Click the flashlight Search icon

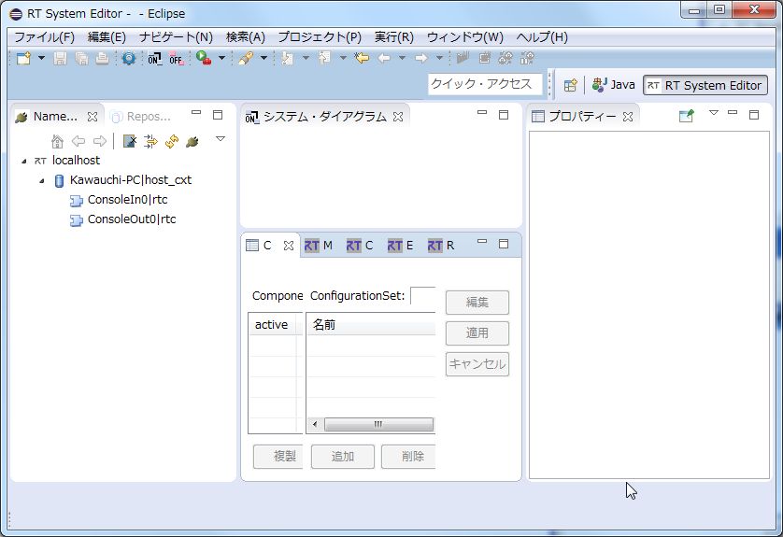(x=246, y=59)
